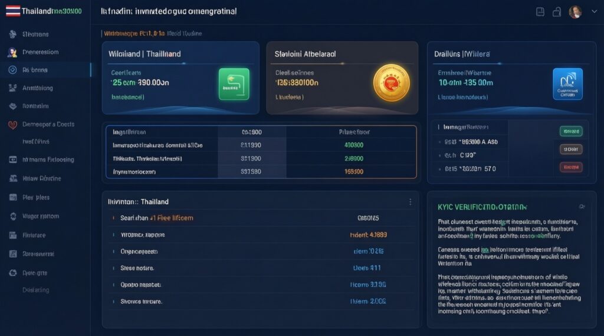Screen dimensions: 604x336
Task: Click the 25 eam 390.00on amount
Action: [x=139, y=82]
